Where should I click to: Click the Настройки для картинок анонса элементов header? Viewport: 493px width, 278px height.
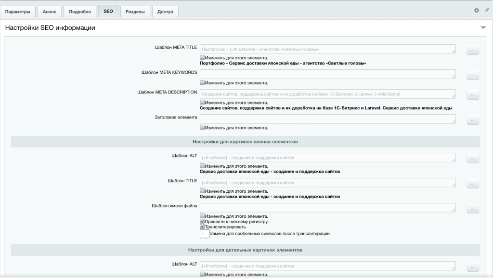point(245,142)
